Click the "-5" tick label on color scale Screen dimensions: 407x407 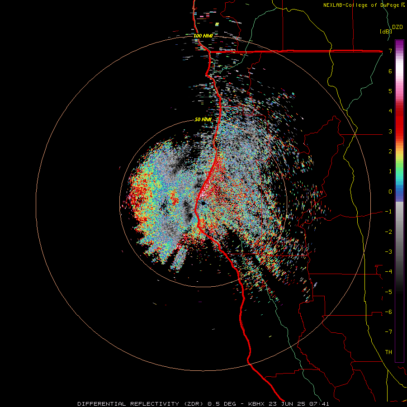tap(388, 292)
